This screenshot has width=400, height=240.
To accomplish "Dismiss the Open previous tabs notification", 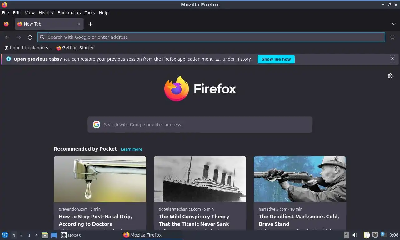I will pyautogui.click(x=392, y=59).
